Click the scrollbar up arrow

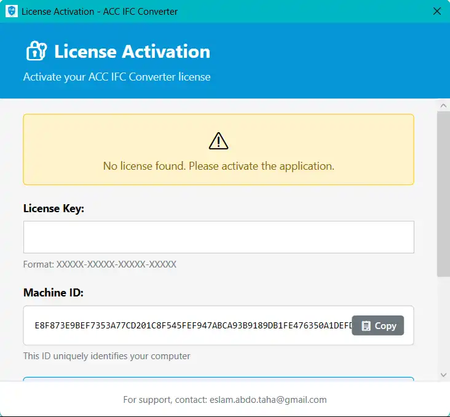[x=443, y=106]
